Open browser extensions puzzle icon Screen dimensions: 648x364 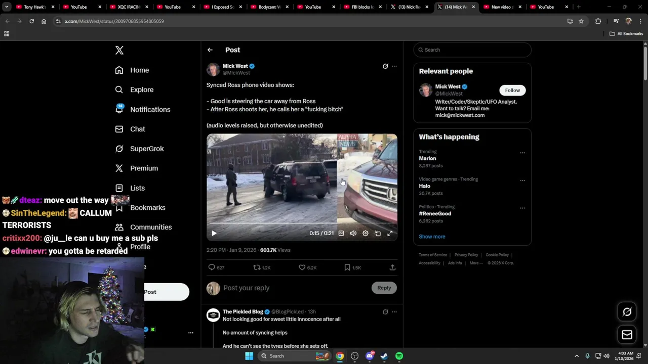click(598, 21)
